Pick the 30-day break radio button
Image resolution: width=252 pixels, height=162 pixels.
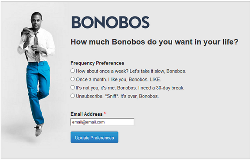(72, 87)
